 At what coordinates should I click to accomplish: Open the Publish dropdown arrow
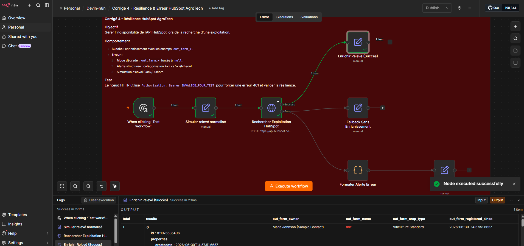coord(447,8)
